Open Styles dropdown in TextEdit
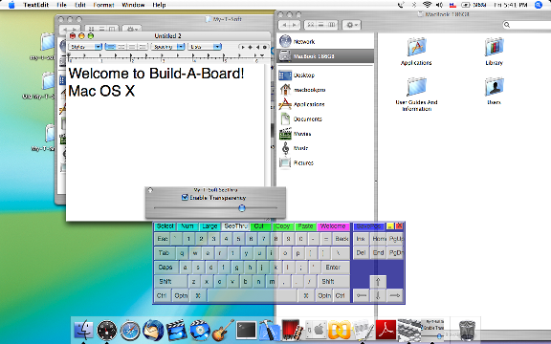 click(x=85, y=46)
